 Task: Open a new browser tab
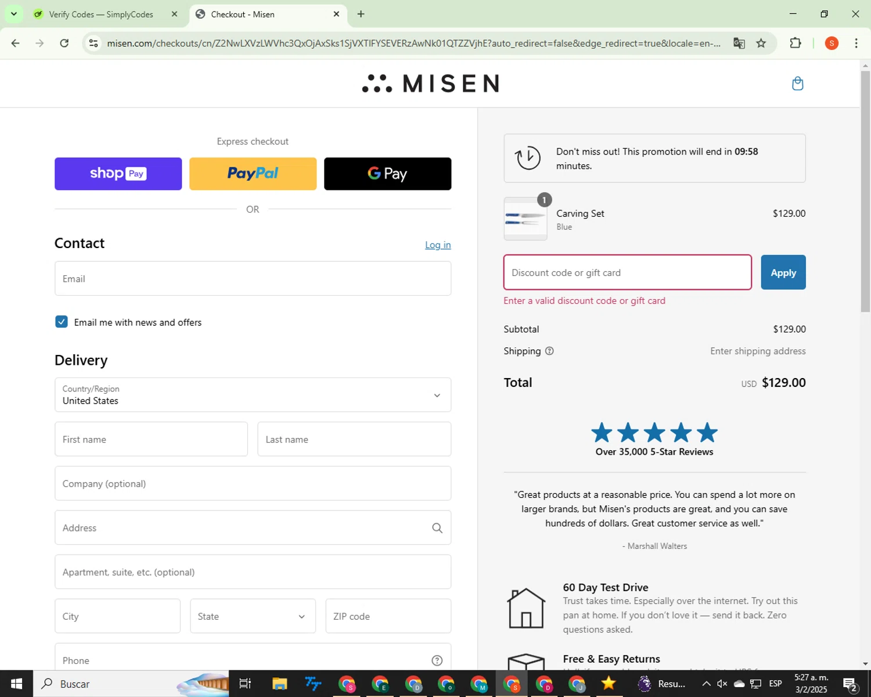click(x=361, y=14)
